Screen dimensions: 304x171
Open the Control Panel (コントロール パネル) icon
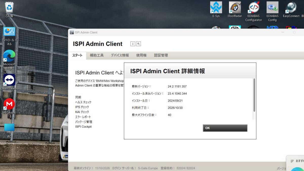click(9, 36)
